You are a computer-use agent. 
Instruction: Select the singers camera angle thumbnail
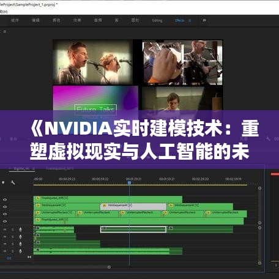click(92, 62)
